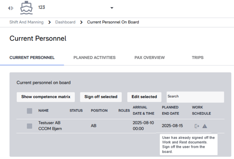Select the Current Personnel tab

[x=32, y=58]
